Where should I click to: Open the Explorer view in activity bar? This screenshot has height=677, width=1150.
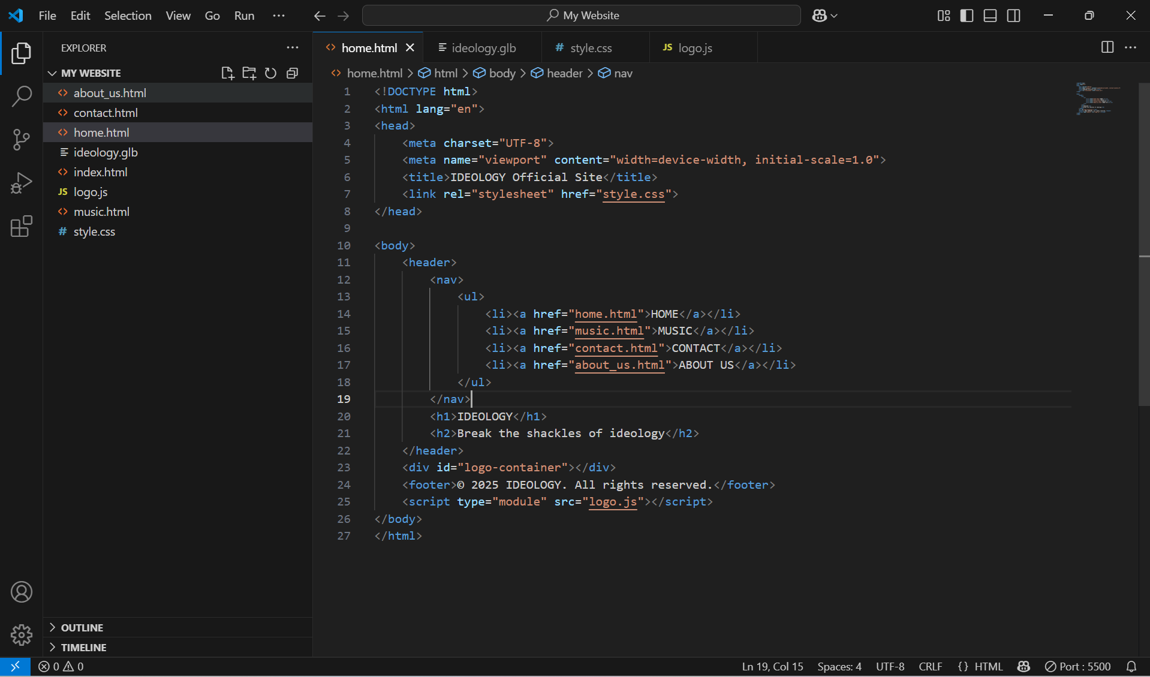click(21, 53)
